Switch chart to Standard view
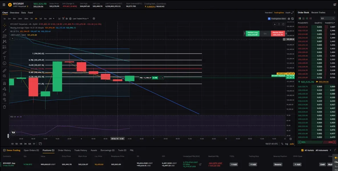This screenshot has width=338, height=171. point(269,13)
